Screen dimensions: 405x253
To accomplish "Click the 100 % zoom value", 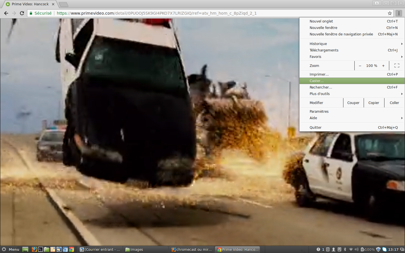I will point(372,66).
